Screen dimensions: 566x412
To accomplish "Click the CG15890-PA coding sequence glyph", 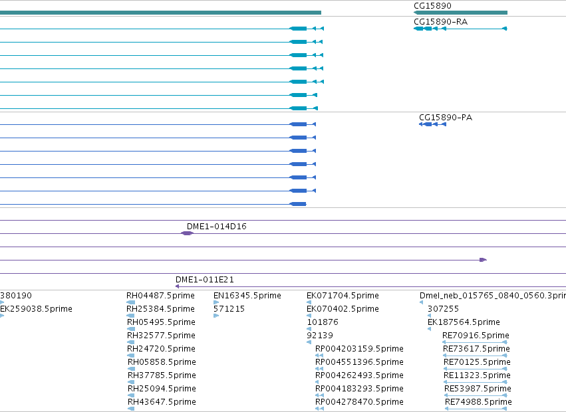I will click(432, 124).
